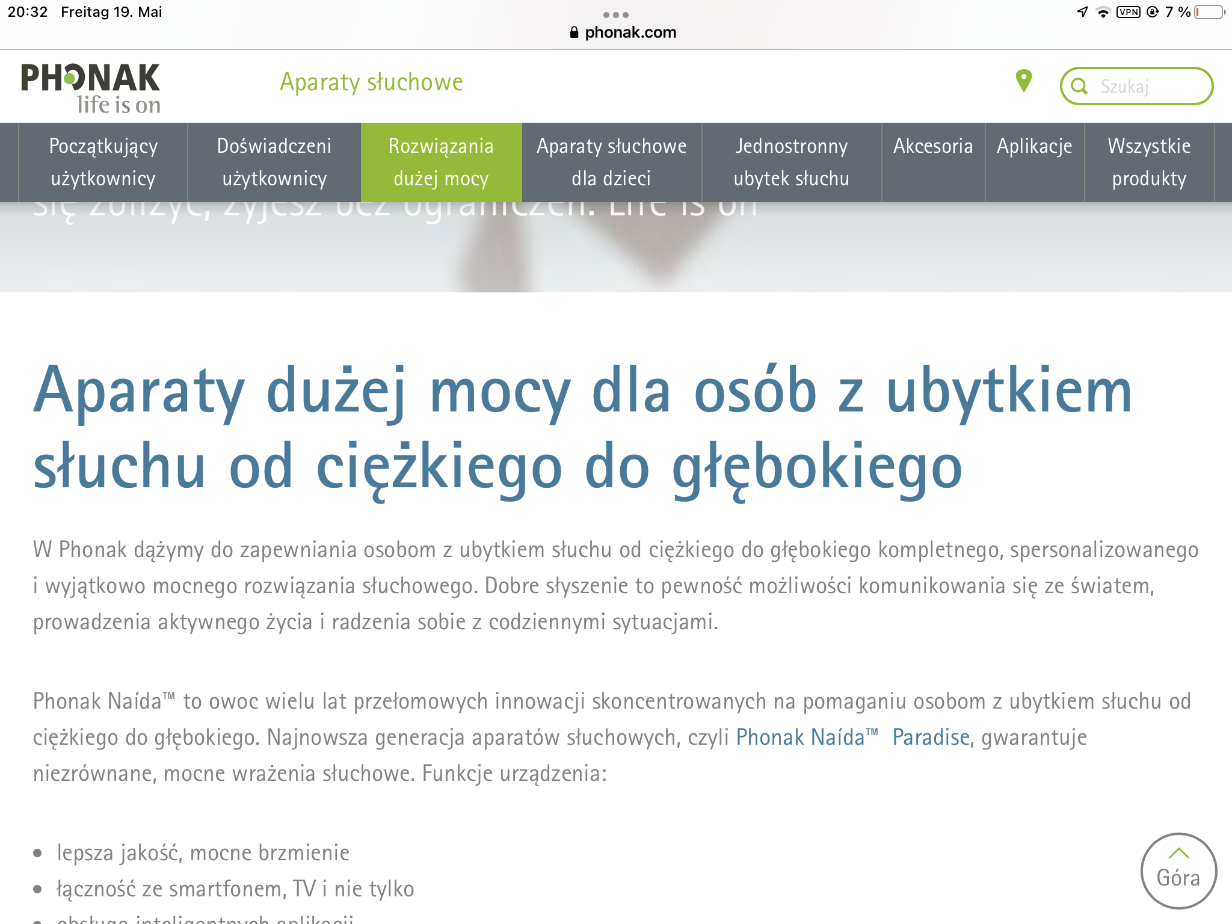Tap the phonak.com address bar
1232x924 pixels.
pyautogui.click(x=623, y=32)
